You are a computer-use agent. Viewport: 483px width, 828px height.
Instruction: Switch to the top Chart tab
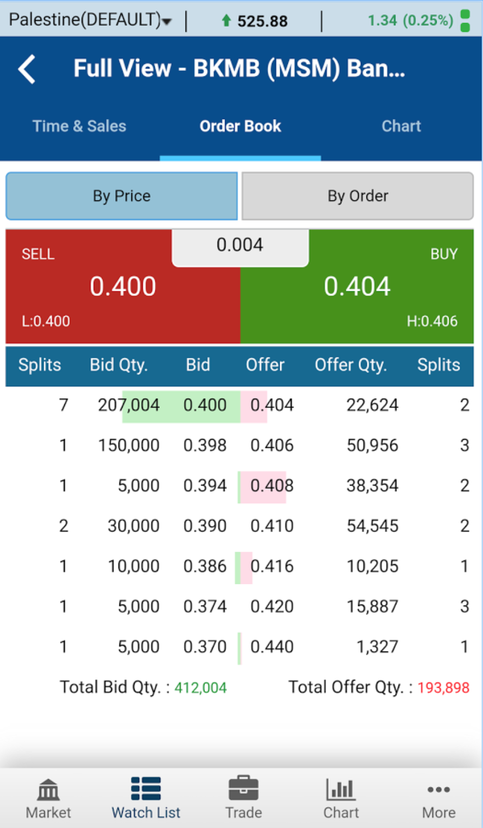[401, 126]
